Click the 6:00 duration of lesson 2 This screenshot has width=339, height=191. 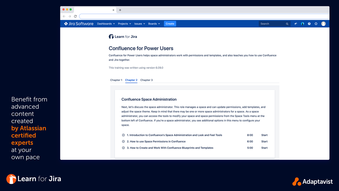coord(250,141)
